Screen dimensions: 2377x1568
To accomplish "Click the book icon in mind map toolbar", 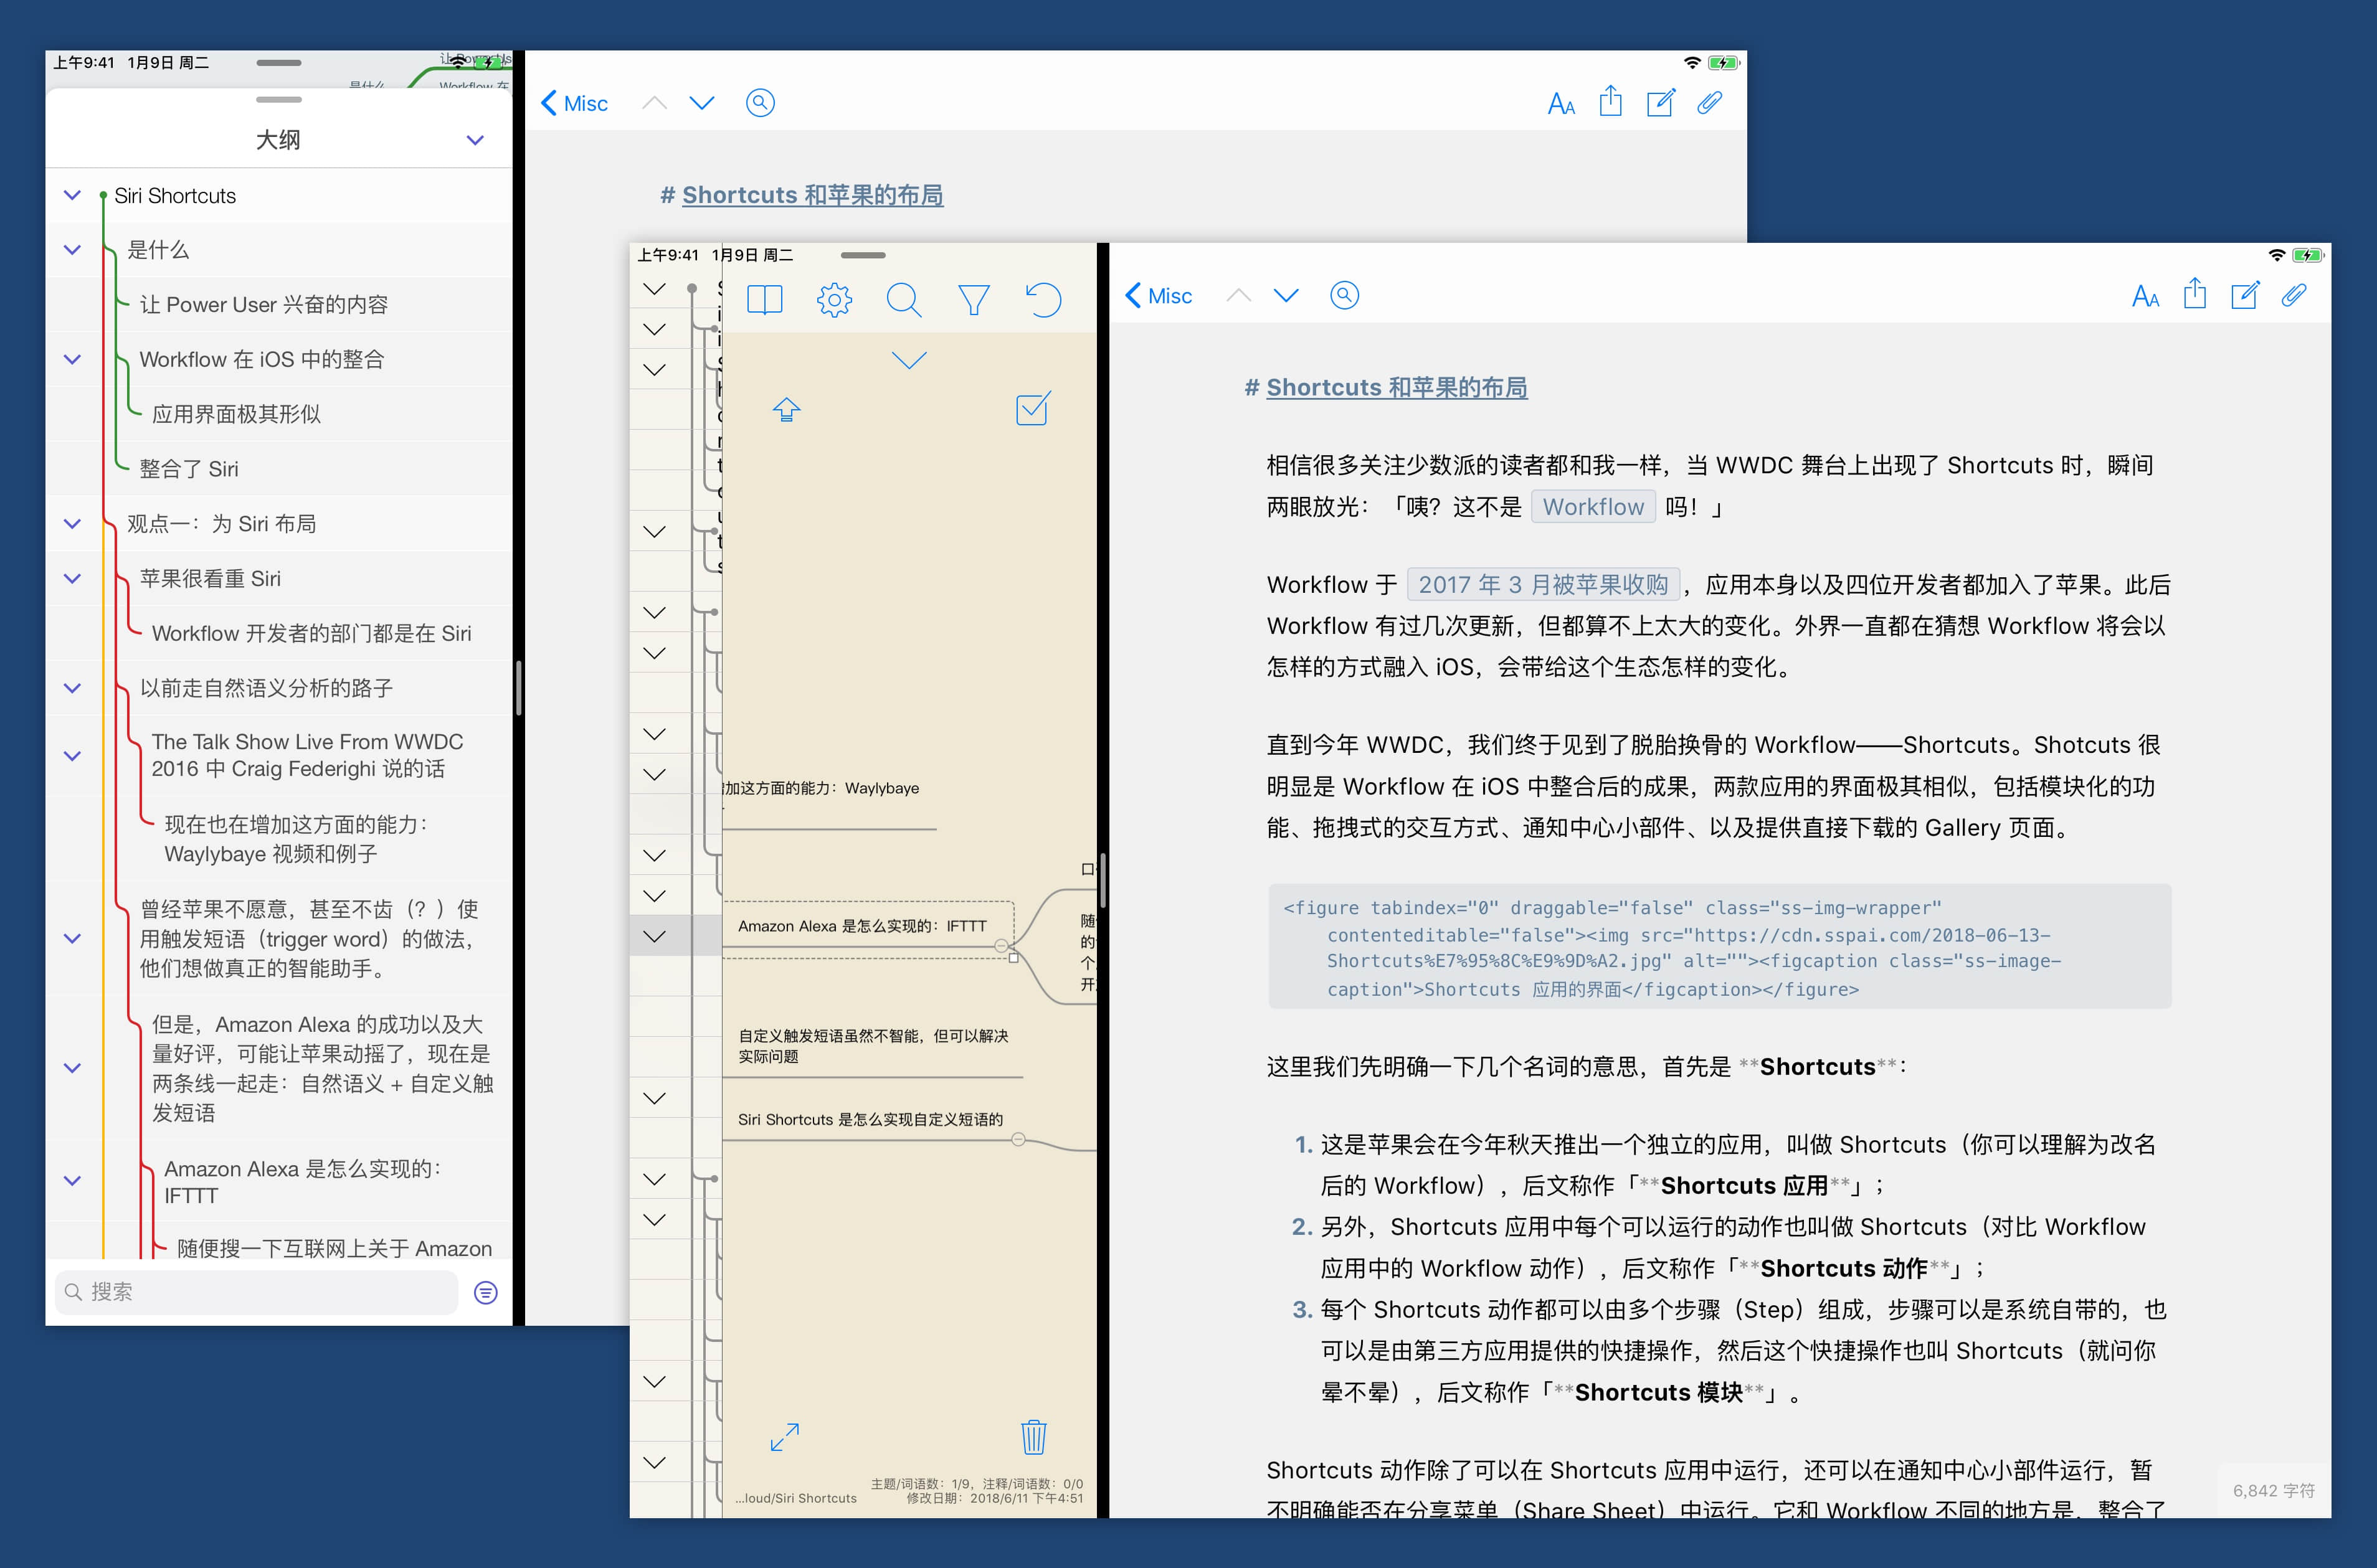I will pyautogui.click(x=764, y=299).
